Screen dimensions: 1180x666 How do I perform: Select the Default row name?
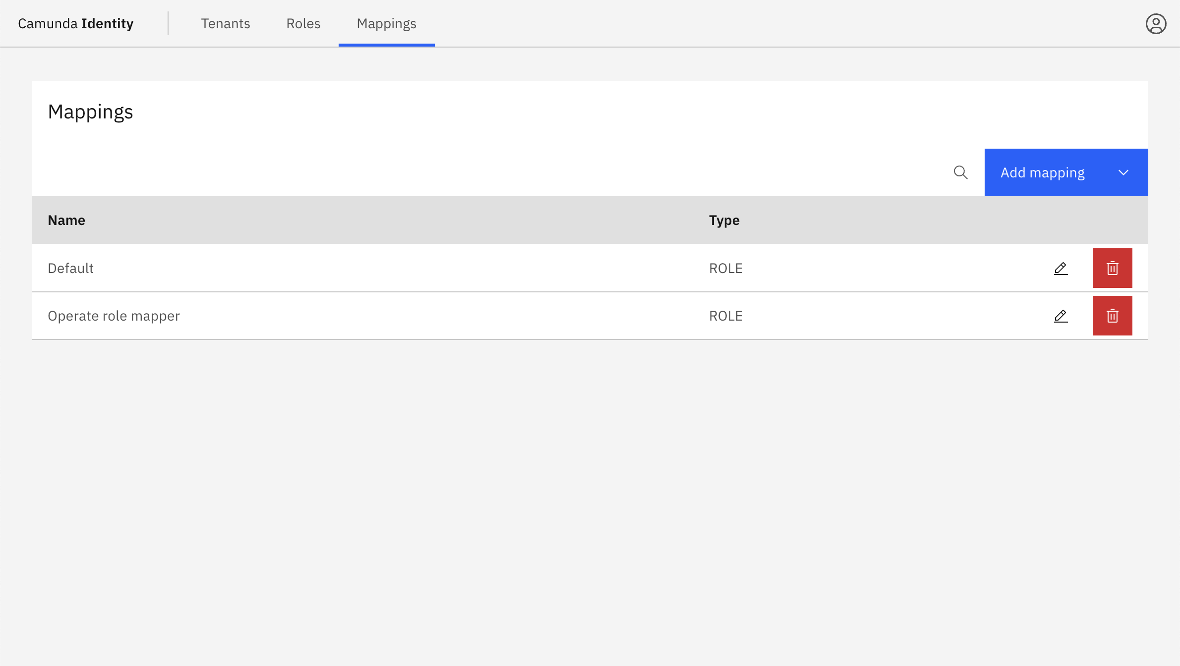pyautogui.click(x=70, y=268)
